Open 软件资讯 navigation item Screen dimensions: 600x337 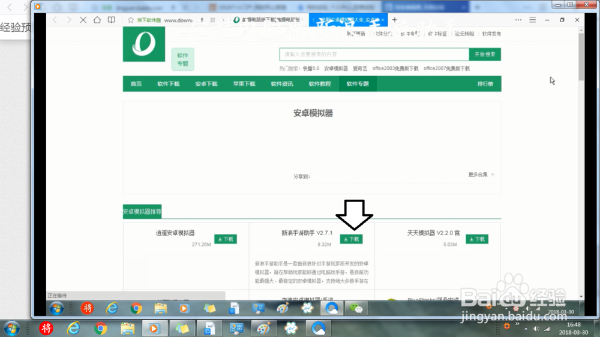coord(282,84)
